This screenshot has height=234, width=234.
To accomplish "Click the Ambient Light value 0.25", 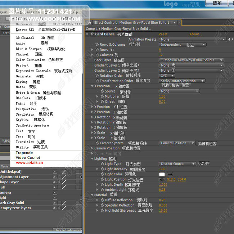I will (x=162, y=190).
